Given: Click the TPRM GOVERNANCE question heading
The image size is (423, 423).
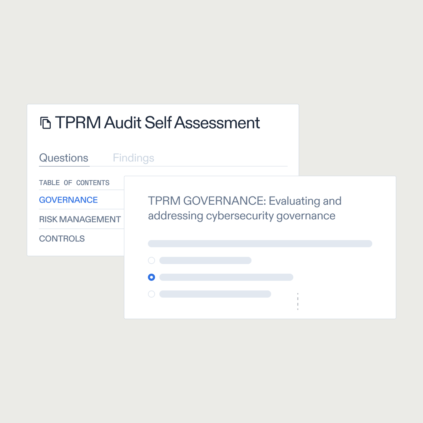Looking at the screenshot, I should [244, 208].
